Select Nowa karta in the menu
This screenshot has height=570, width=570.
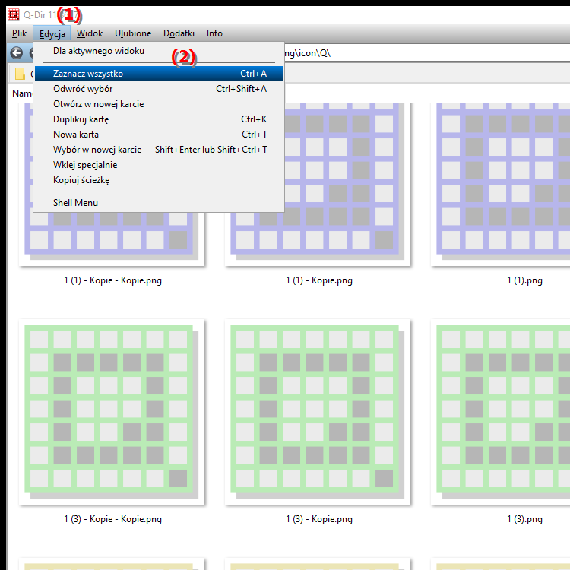click(159, 135)
